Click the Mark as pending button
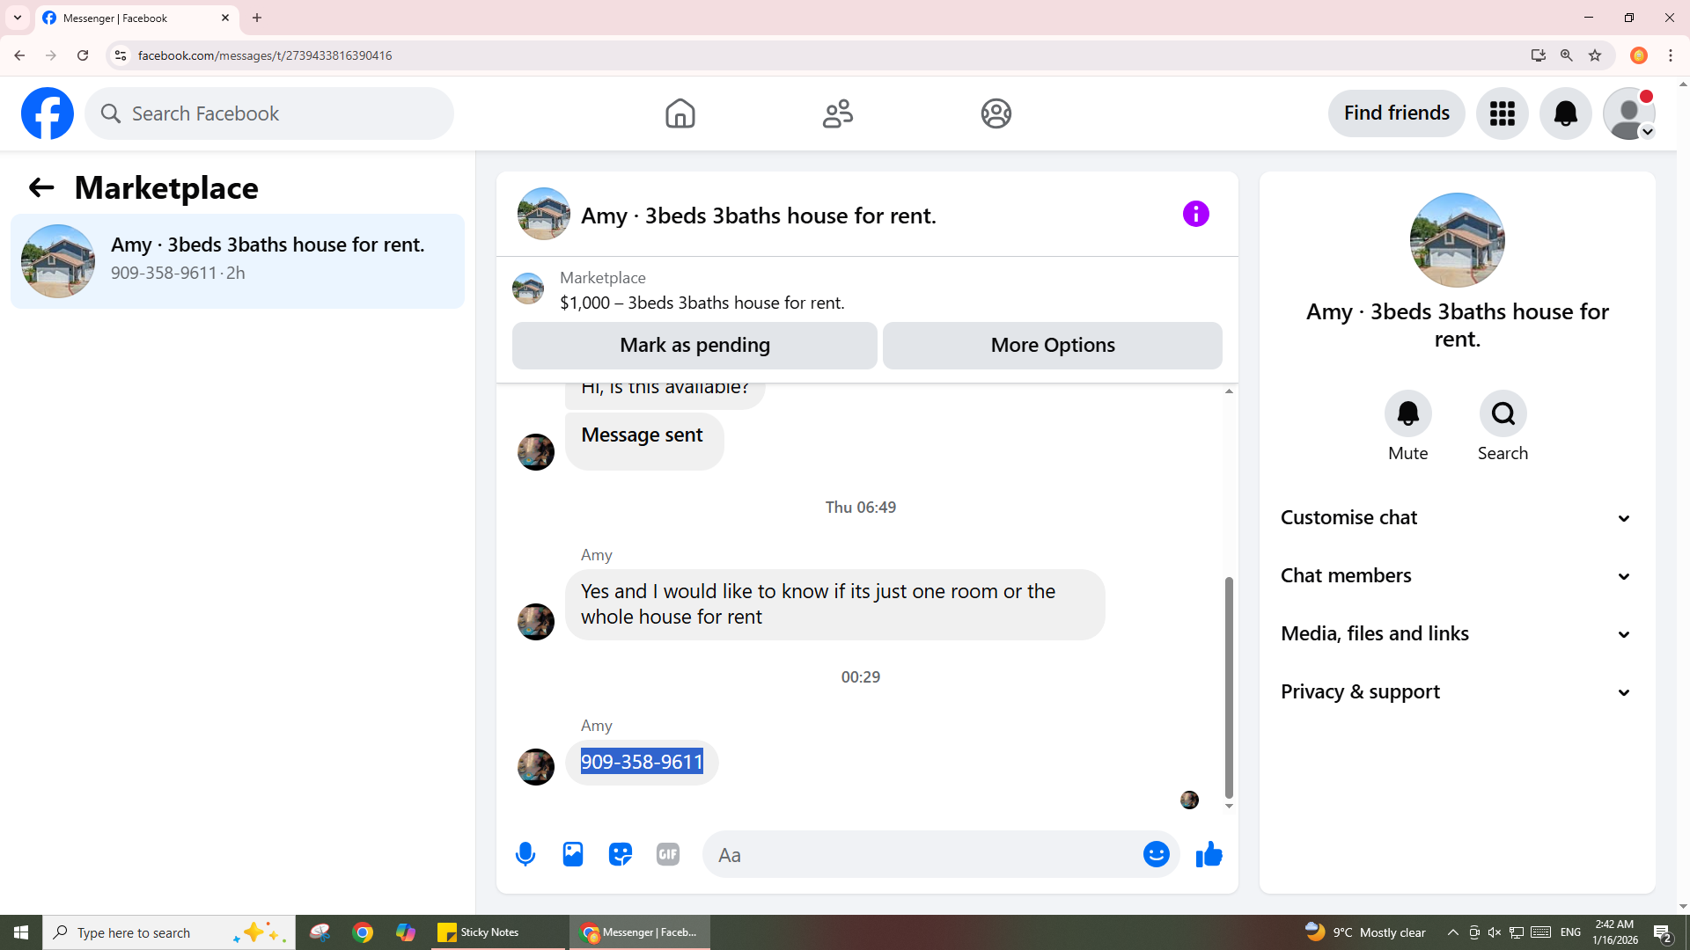1690x950 pixels. pos(694,346)
